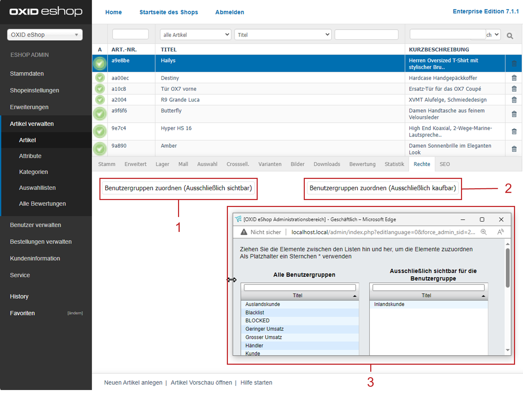Click active status icon of Hailys
This screenshot has width=523, height=398.
tap(100, 63)
